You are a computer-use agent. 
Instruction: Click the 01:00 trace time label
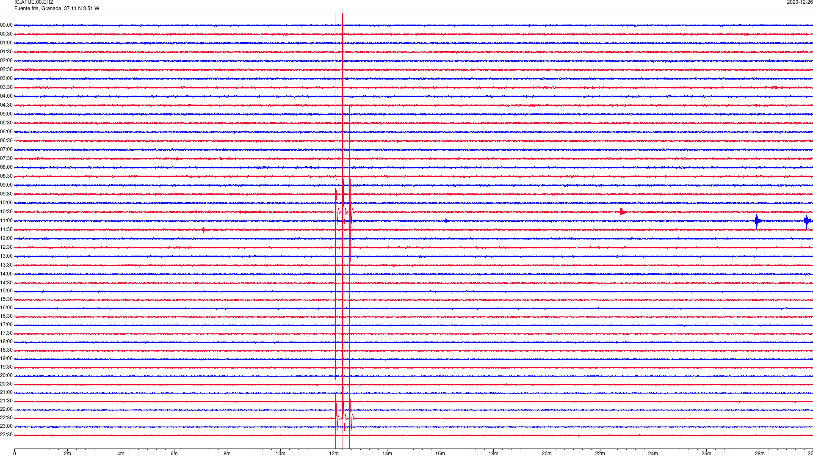coord(6,43)
